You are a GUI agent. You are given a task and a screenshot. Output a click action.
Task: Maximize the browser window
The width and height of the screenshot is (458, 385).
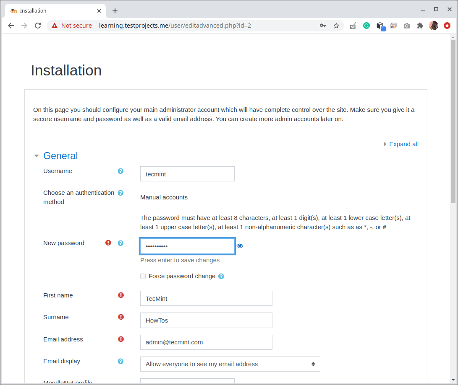pos(436,10)
